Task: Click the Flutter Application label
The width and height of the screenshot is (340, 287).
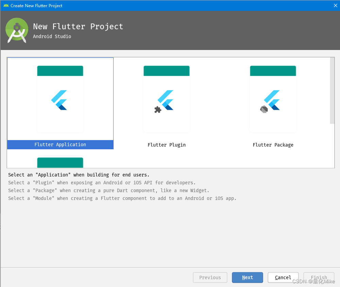Action: point(60,145)
